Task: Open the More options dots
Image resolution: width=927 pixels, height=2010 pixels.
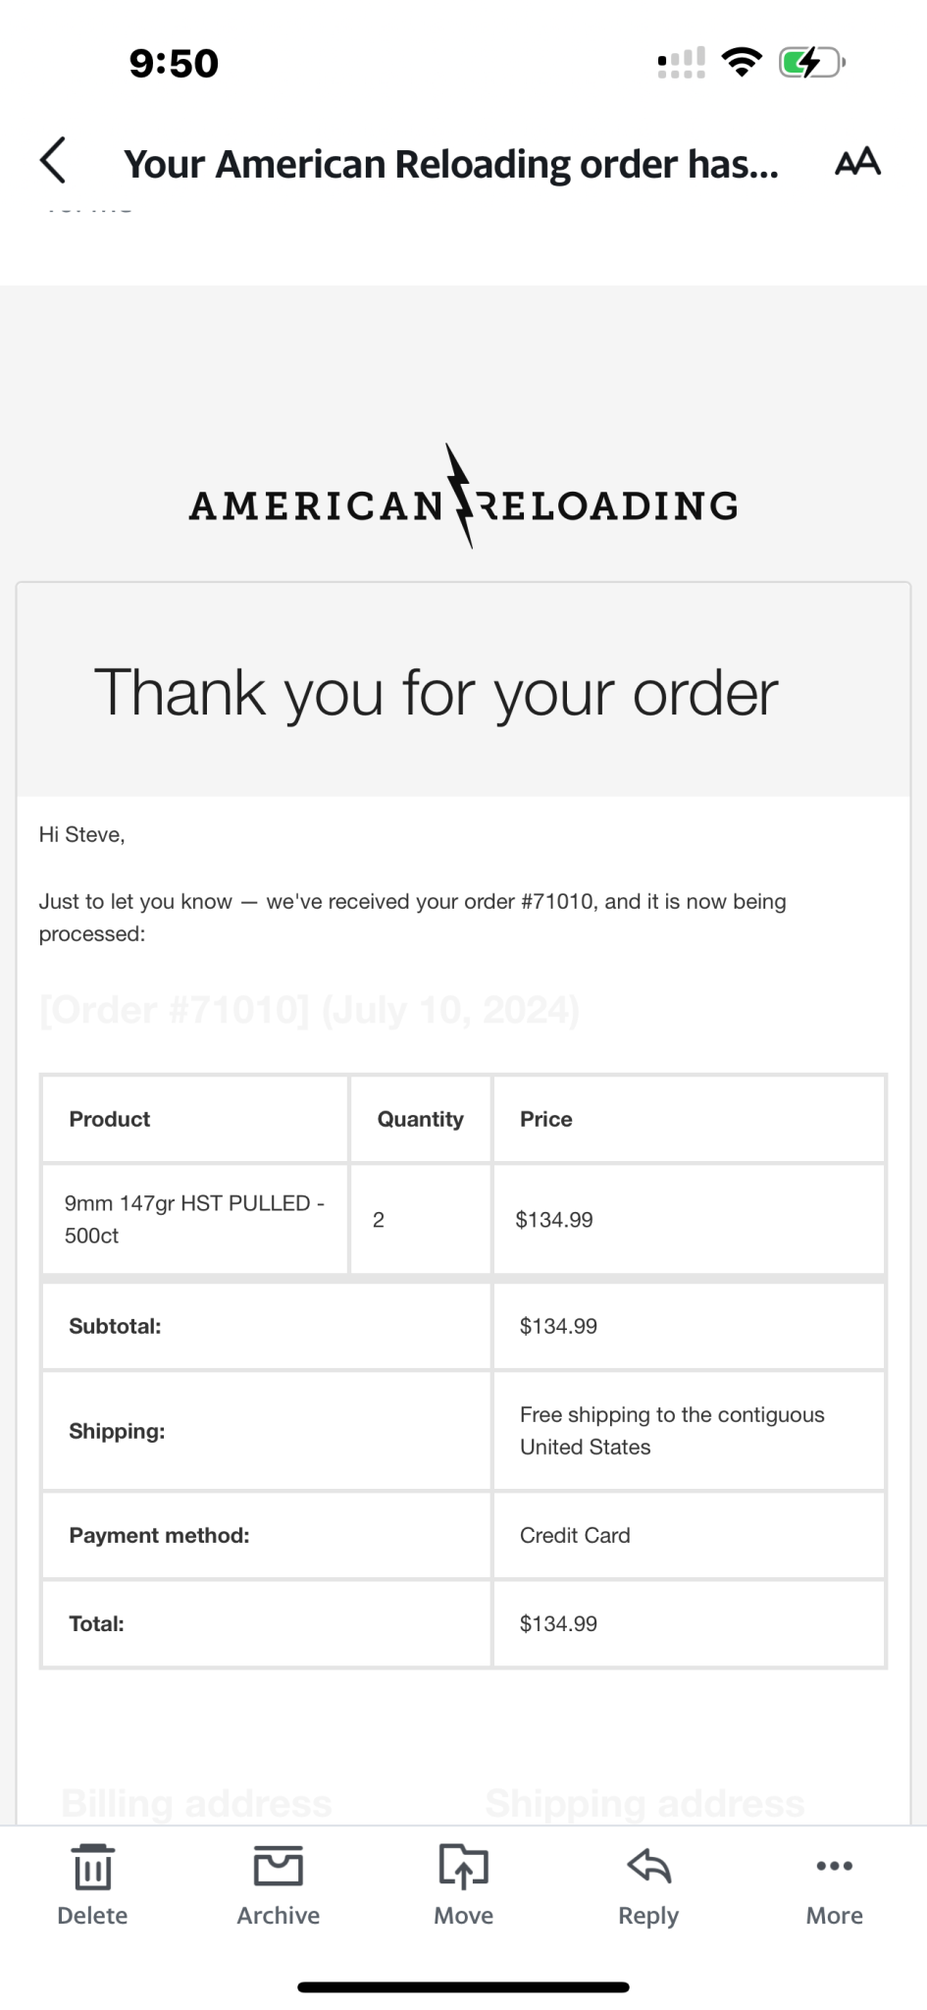Action: pos(835,1865)
